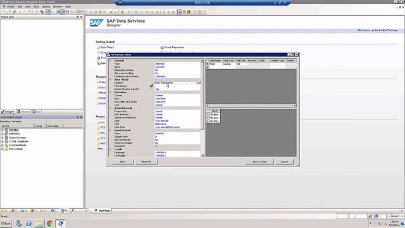The height and width of the screenshot is (228, 405).
Task: Expand the Nested Schemas tree node
Action: 3,138
